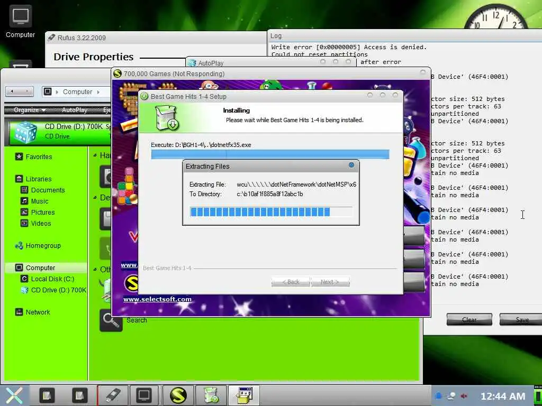Click AutoPlay in Explorer toolbar
542x406 pixels.
tap(74, 110)
